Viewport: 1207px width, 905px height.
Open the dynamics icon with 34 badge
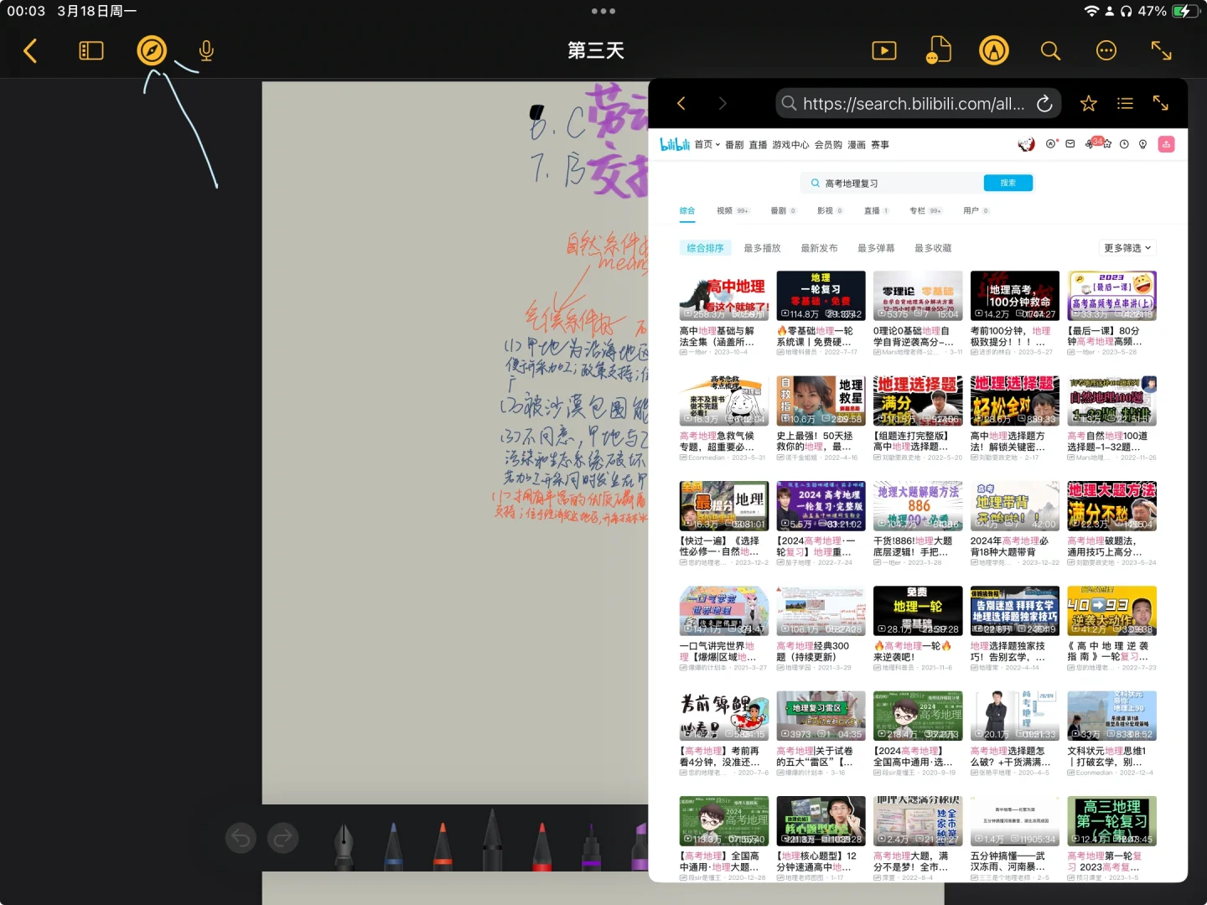pyautogui.click(x=1090, y=143)
